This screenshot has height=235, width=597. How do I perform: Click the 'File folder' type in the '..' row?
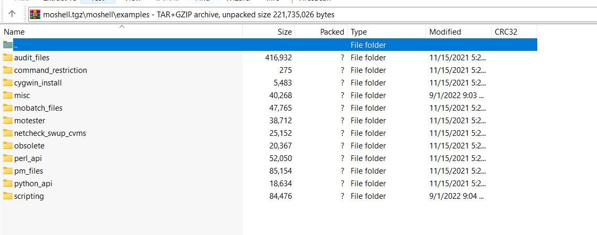pos(368,45)
